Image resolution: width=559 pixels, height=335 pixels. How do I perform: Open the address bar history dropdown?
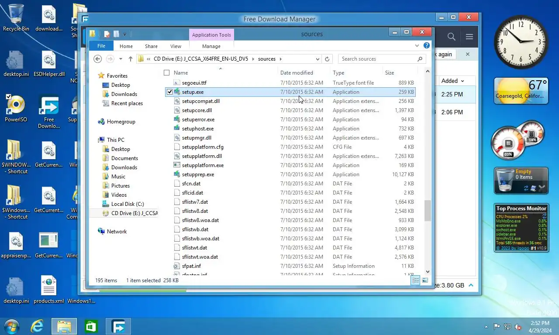tap(317, 59)
